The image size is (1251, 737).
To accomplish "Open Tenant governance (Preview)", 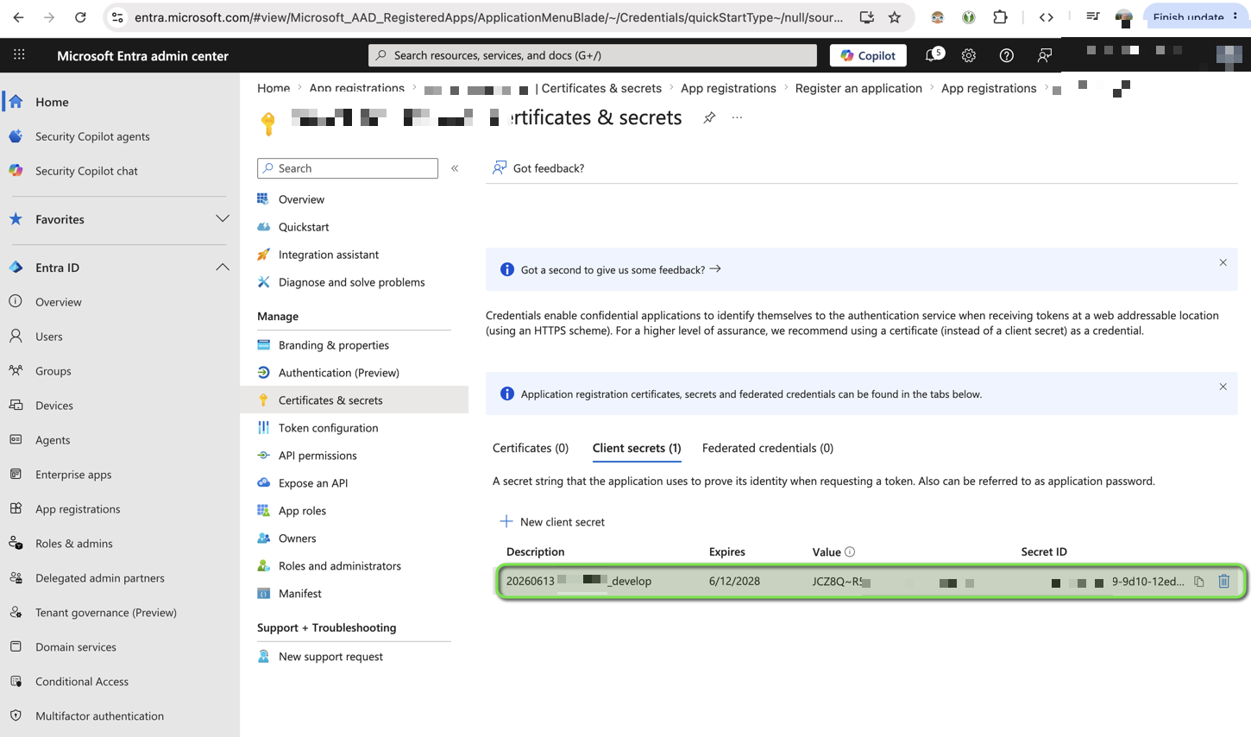I will tap(106, 613).
